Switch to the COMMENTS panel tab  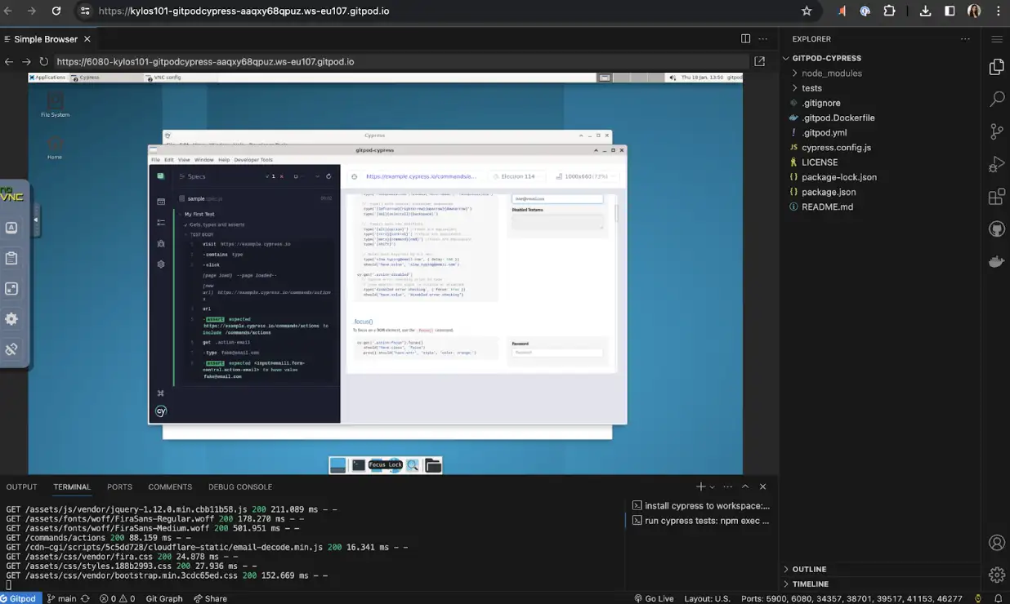[170, 486]
